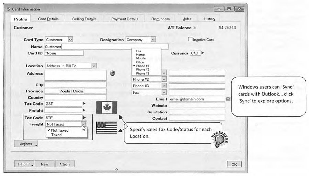Select Mobile from the phone type list

point(141,58)
